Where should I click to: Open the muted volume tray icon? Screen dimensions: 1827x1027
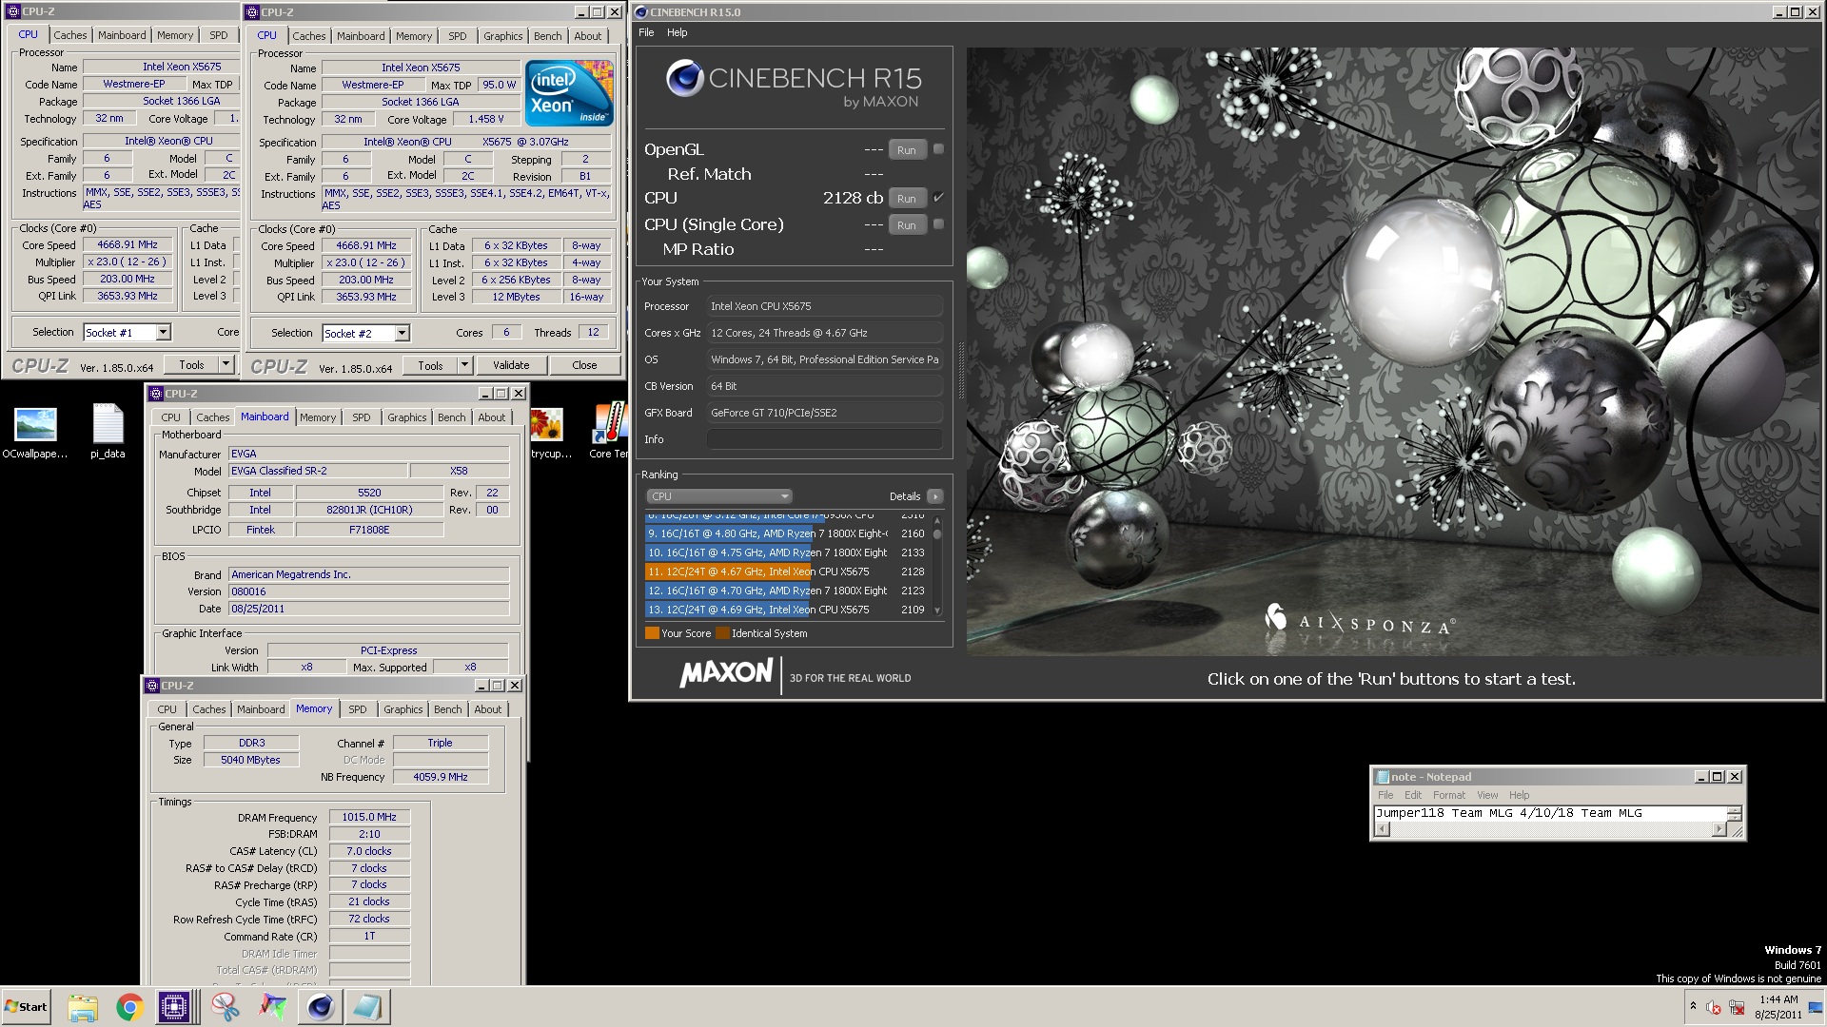click(x=1714, y=1007)
